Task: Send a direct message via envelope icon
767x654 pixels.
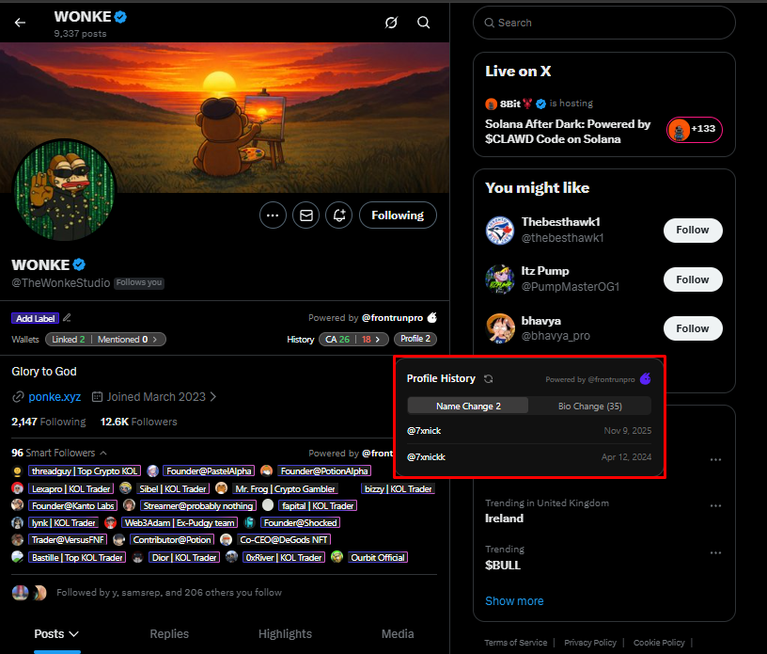Action: click(x=306, y=215)
